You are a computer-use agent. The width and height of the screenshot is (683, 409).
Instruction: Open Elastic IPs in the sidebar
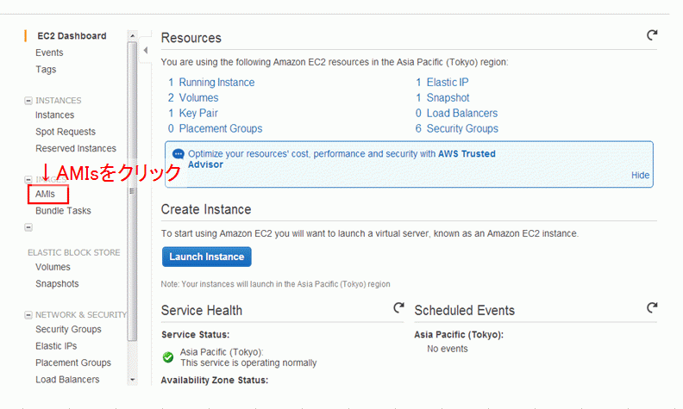pyautogui.click(x=56, y=346)
